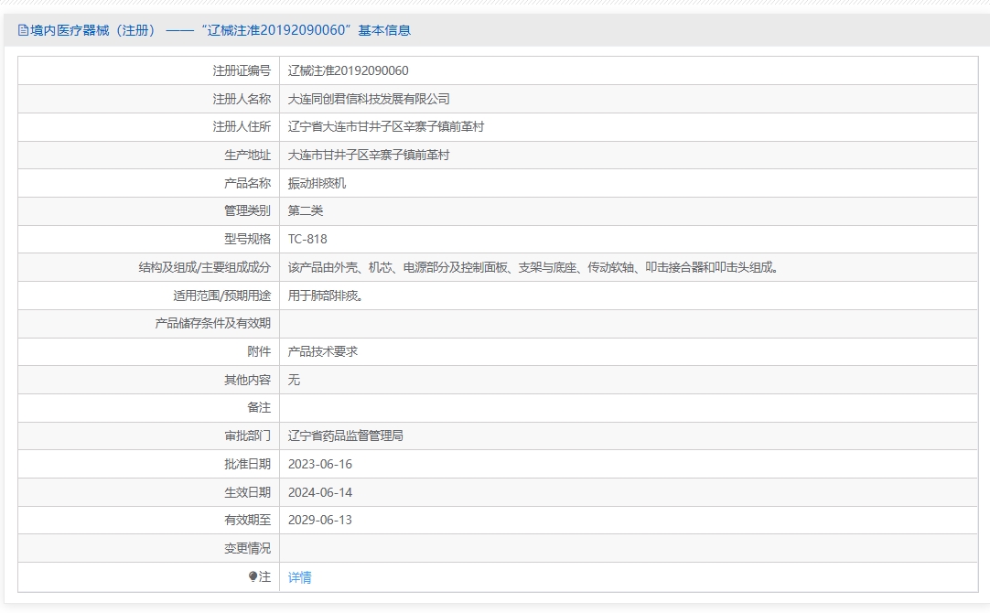Click the 注册人住所 label
The image size is (990, 613).
pos(242,127)
